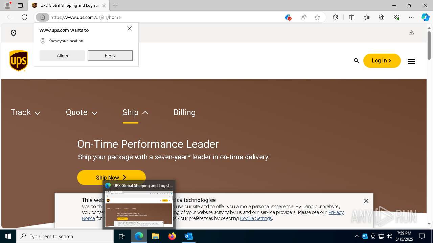Open the UPS hamburger menu
The height and width of the screenshot is (243, 433).
tap(412, 61)
